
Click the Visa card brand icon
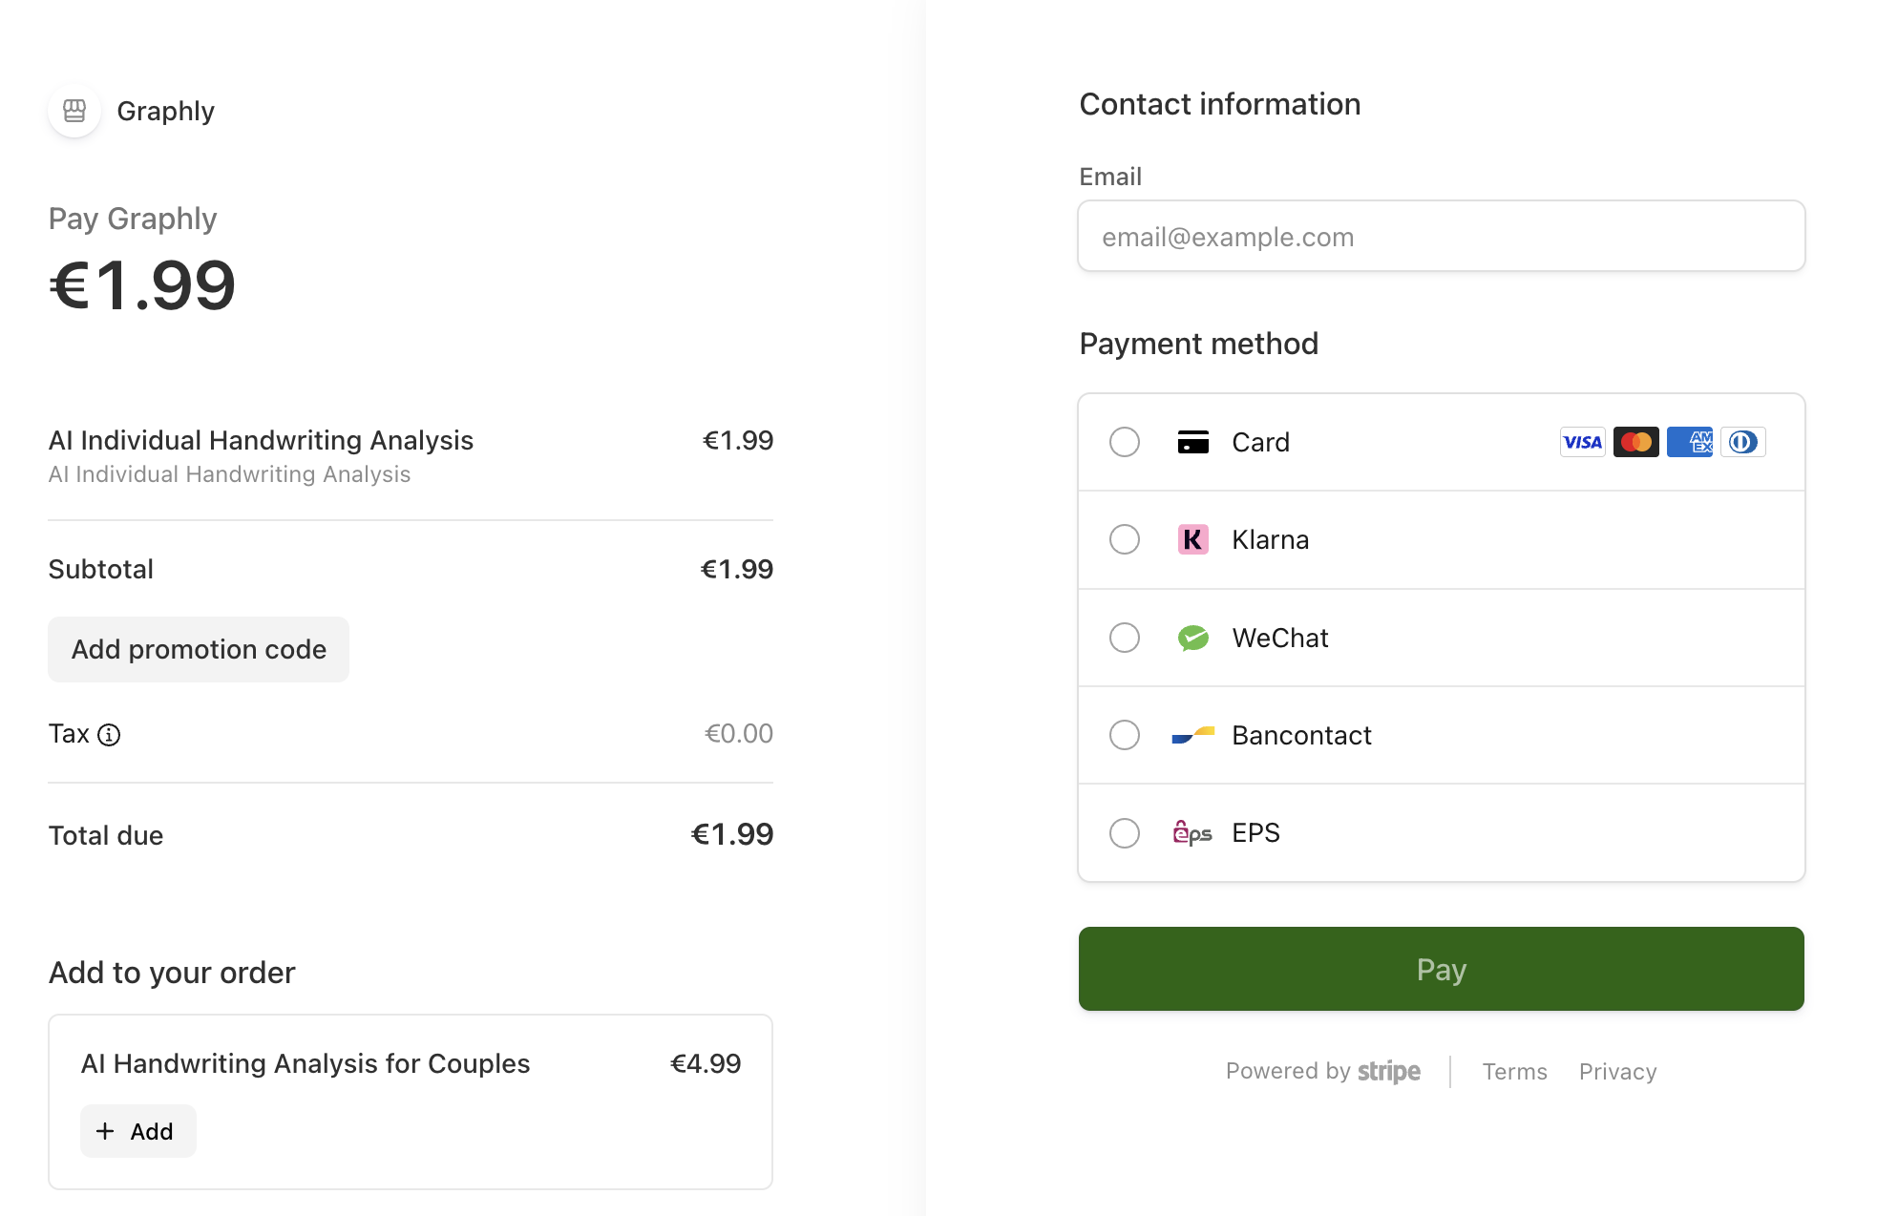coord(1582,442)
